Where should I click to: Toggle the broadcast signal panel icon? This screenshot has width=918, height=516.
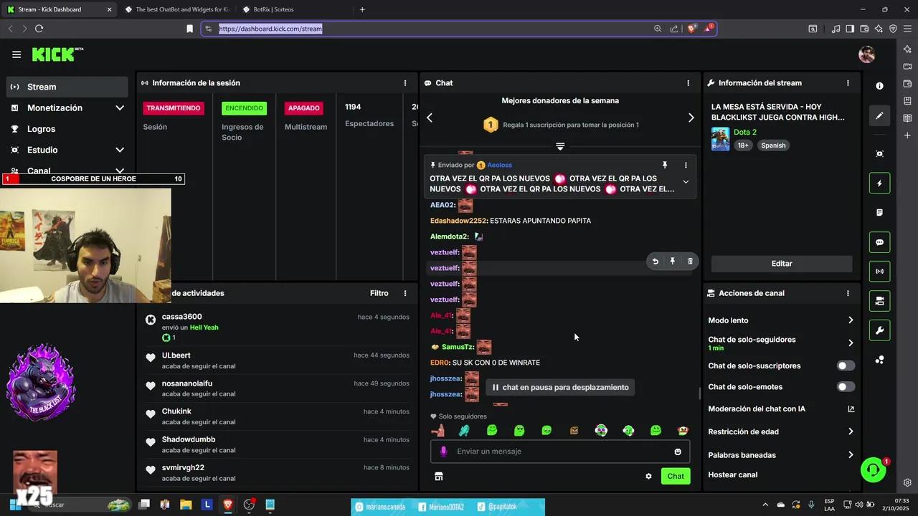pos(879,272)
